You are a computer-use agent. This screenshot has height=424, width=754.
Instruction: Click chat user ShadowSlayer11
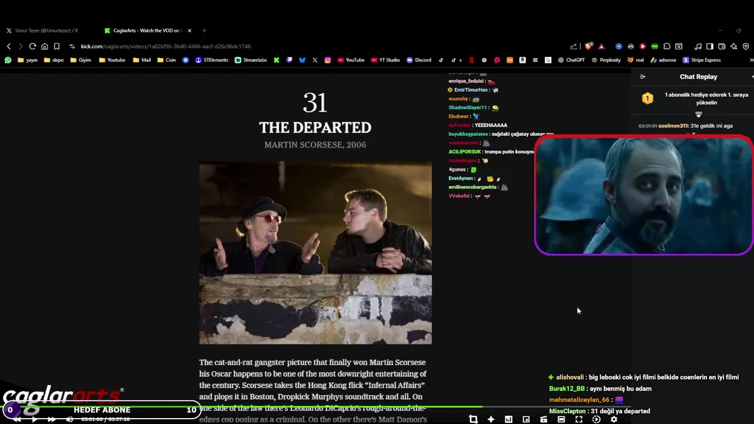(x=468, y=108)
